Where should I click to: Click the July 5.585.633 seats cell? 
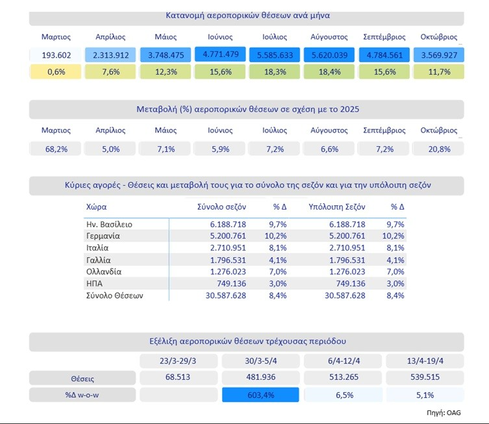point(274,55)
